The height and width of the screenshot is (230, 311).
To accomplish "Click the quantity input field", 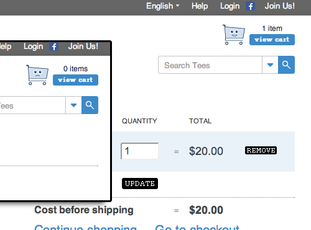I will click(x=140, y=151).
